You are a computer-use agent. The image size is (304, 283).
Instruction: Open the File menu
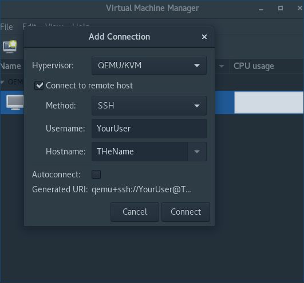click(7, 27)
